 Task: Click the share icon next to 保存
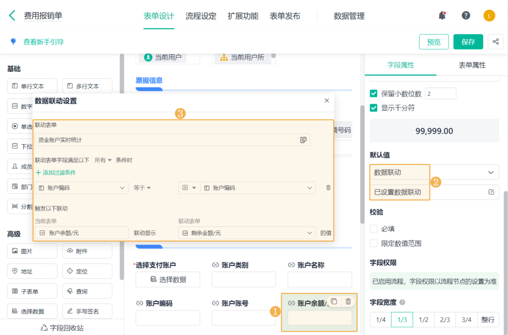pos(496,42)
